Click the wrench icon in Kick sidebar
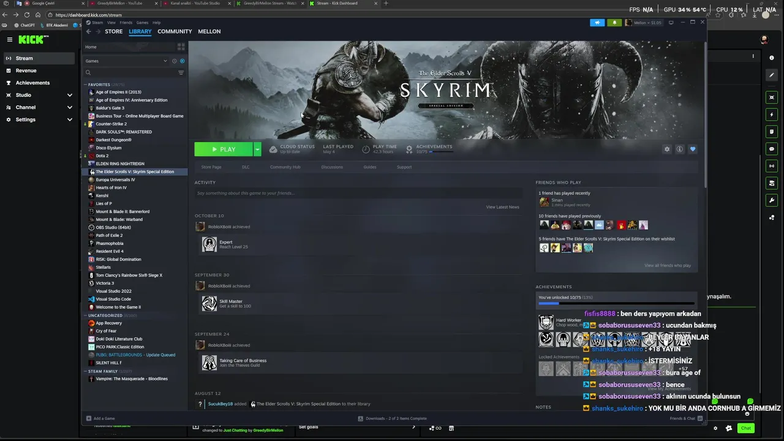Viewport: 784px width, 441px height. tap(771, 200)
